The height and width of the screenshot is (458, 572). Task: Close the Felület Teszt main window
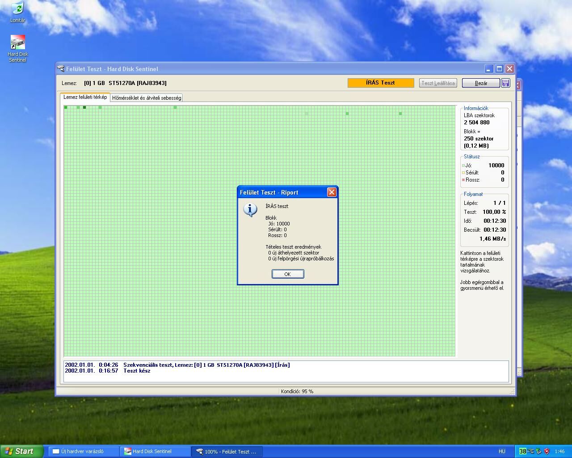coord(509,69)
